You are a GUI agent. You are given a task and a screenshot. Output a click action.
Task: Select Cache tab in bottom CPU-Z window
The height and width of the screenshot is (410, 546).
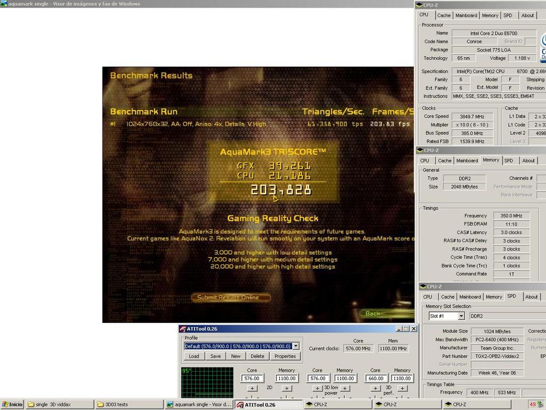[x=447, y=297]
